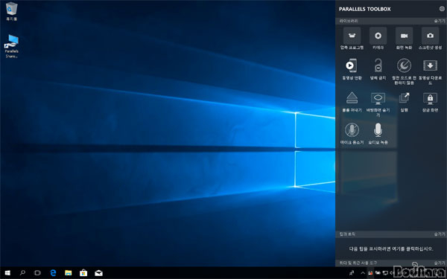447x279 pixels.
Task: Enable the Do Not Disturb (방해 금지) tool
Action: coord(378,69)
